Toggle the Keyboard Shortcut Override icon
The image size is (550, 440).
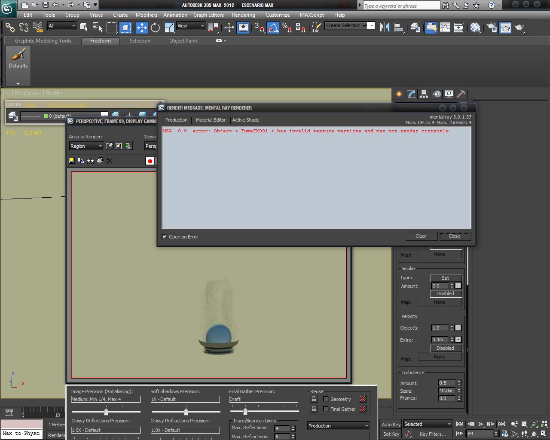click(243, 27)
